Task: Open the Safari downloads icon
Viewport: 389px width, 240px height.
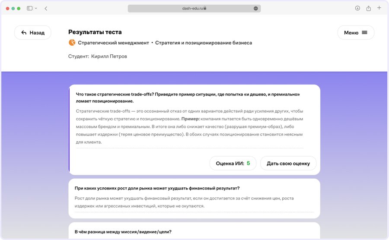Action: pyautogui.click(x=357, y=8)
